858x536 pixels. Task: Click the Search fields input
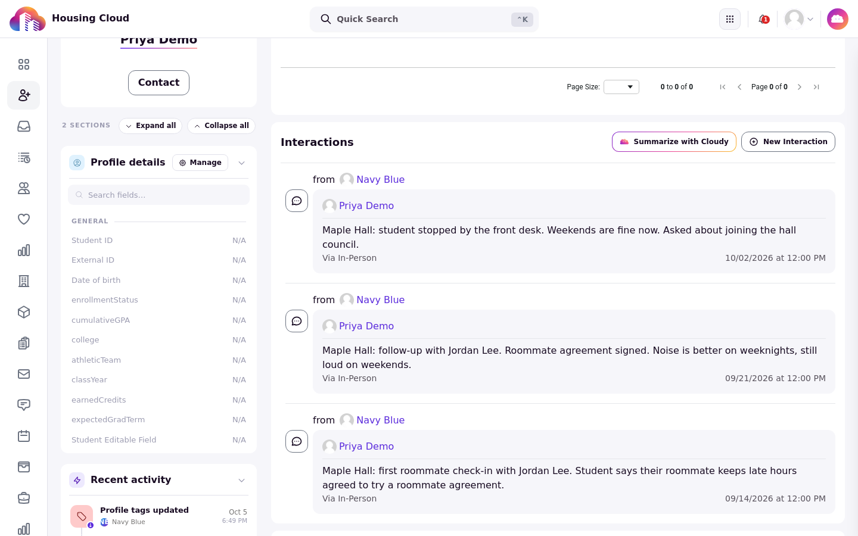coord(158,195)
